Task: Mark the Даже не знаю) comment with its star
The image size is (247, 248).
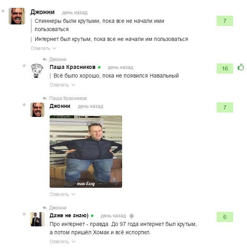Action: [x=24, y=214]
